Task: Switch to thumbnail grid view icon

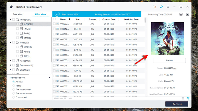Action: click(x=183, y=98)
